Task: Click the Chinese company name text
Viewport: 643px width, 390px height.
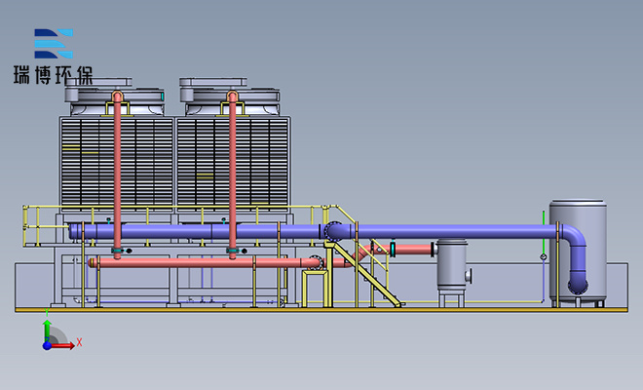Action: 54,74
